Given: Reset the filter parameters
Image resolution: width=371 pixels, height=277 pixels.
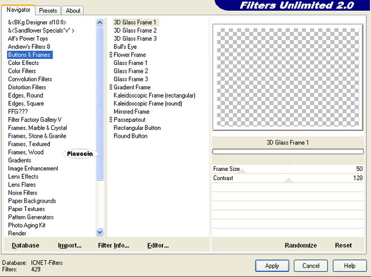Looking at the screenshot, I should coord(343,245).
